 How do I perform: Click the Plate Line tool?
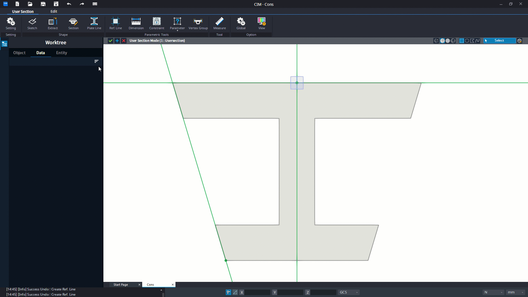(94, 23)
